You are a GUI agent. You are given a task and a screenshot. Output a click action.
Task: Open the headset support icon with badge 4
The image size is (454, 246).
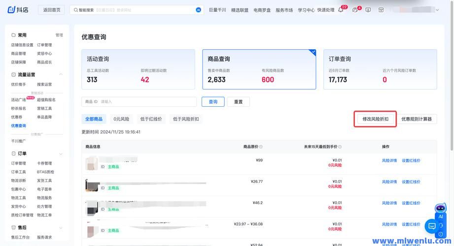click(355, 10)
